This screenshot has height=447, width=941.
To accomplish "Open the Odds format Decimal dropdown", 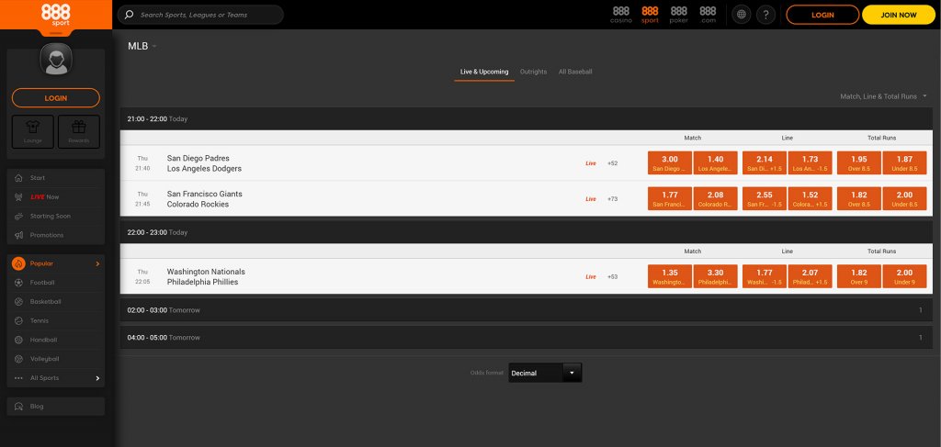I will coord(545,373).
